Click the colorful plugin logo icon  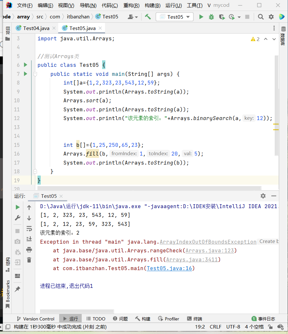(282, 16)
